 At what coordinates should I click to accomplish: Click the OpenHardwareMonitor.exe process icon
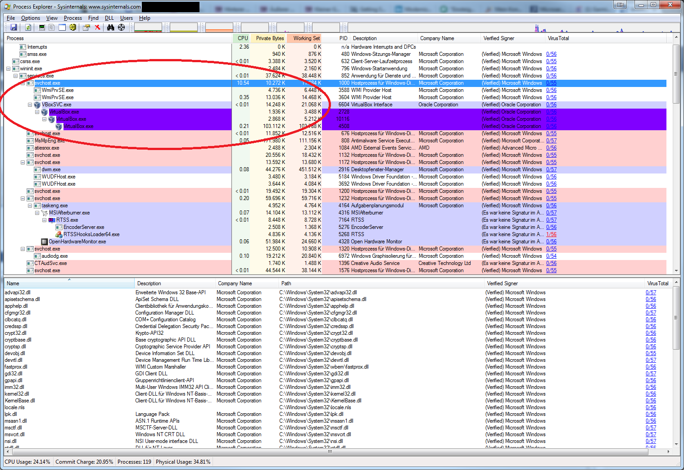click(x=45, y=242)
